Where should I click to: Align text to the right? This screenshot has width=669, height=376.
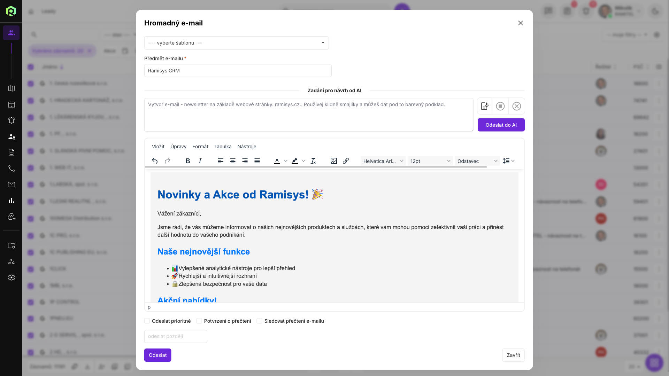click(245, 161)
